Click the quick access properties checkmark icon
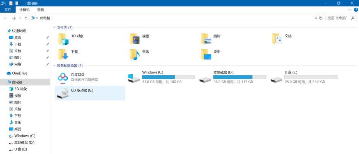 pos(11,3)
